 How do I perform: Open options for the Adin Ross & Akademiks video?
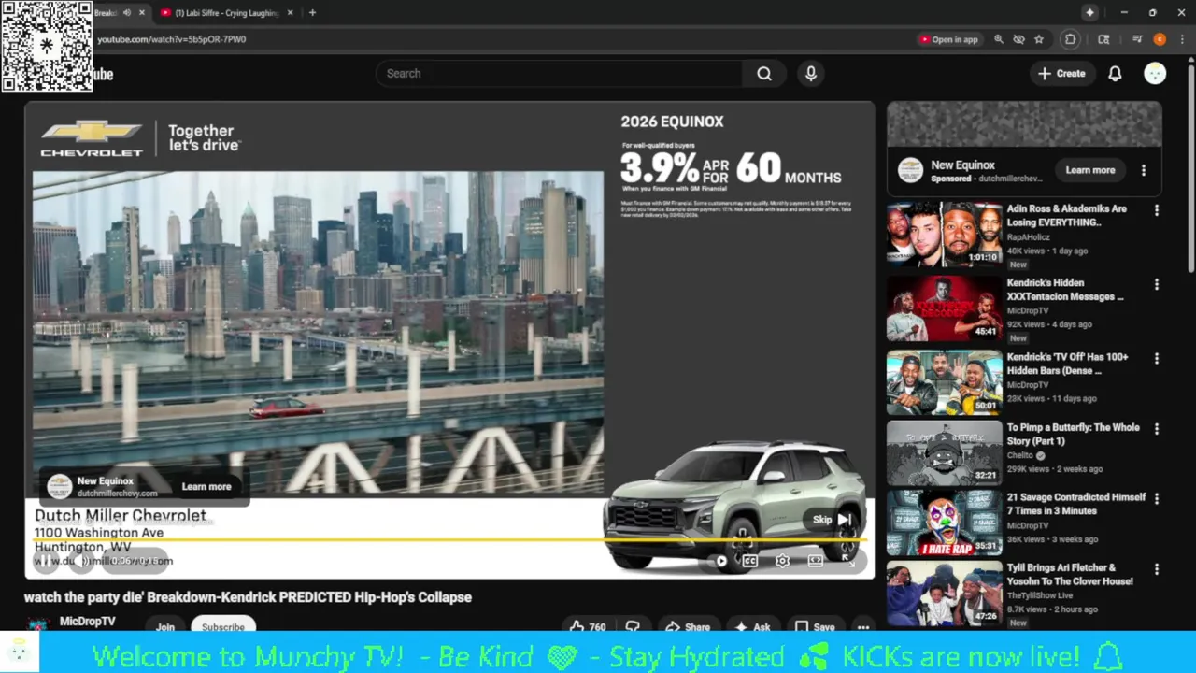tap(1157, 210)
